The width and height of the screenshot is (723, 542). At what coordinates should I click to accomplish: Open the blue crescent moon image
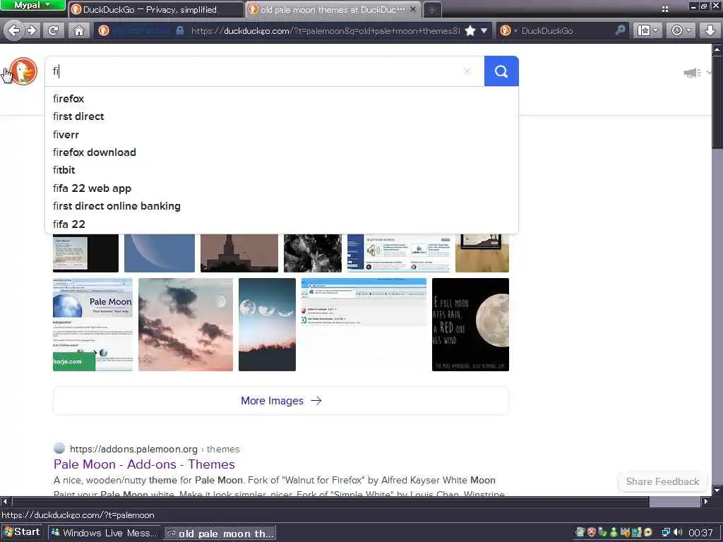[160, 253]
